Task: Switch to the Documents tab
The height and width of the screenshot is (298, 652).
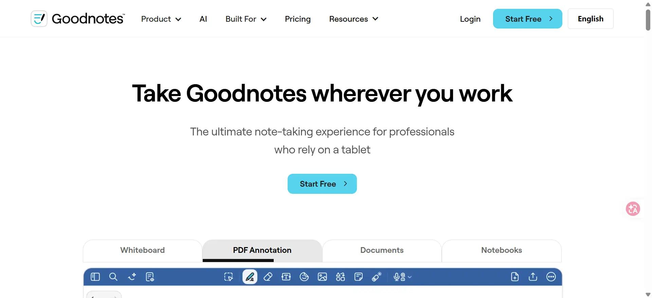Action: coord(382,250)
